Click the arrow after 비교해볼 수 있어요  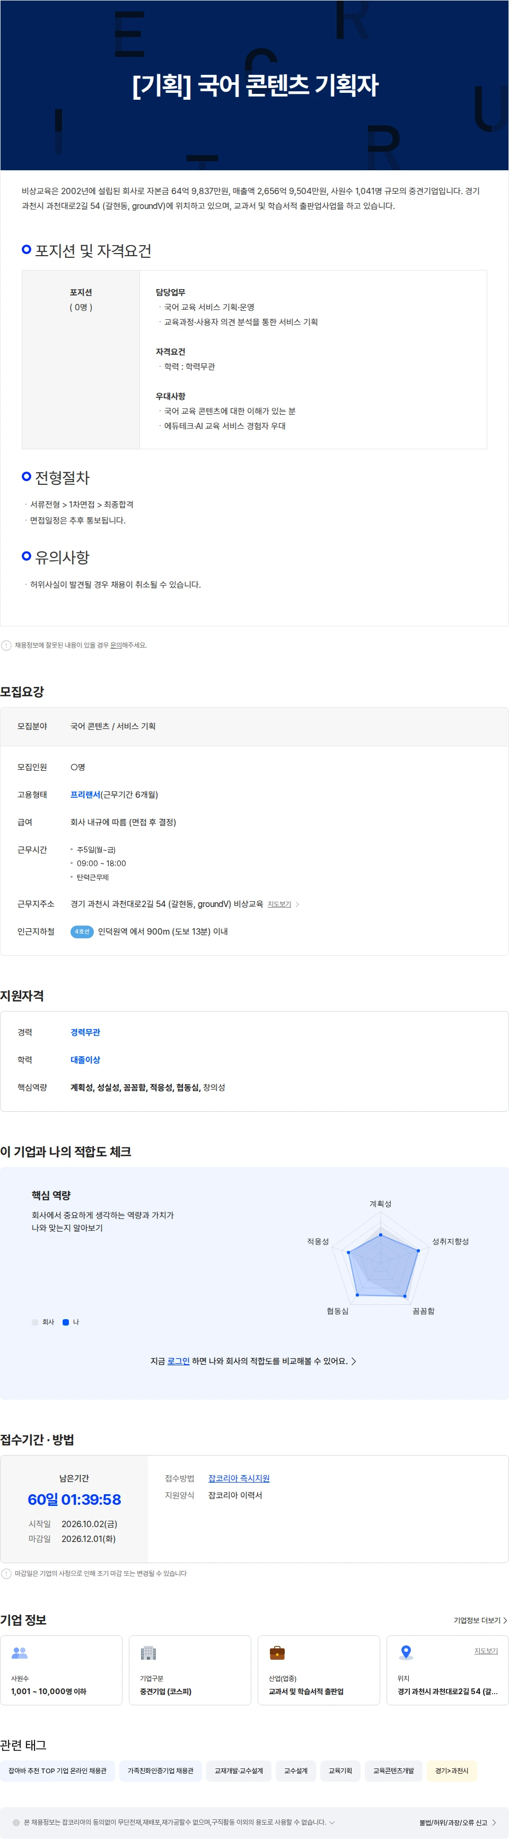[x=353, y=1362]
